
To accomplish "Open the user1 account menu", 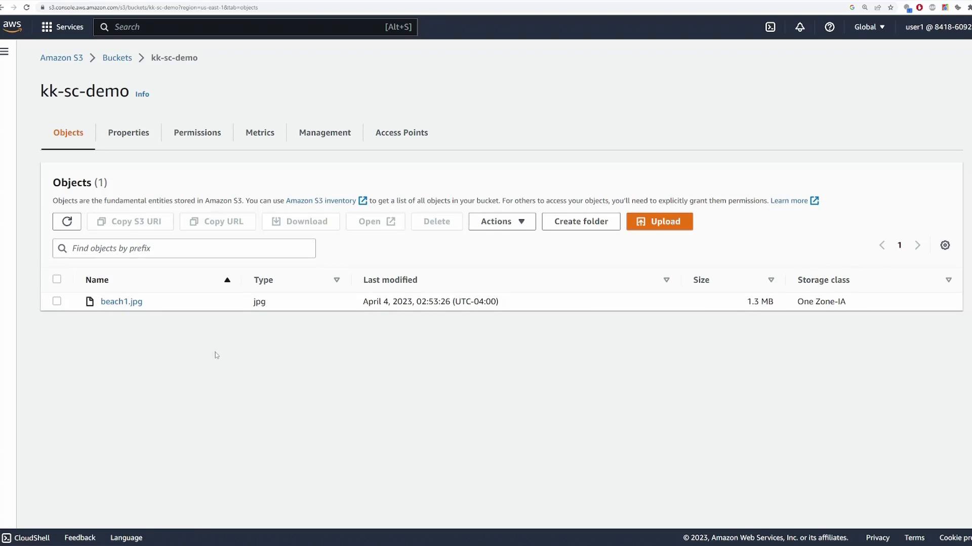I will 938,27.
